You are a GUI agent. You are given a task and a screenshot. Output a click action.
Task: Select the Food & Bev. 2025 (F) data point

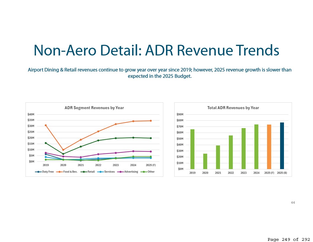(x=151, y=121)
